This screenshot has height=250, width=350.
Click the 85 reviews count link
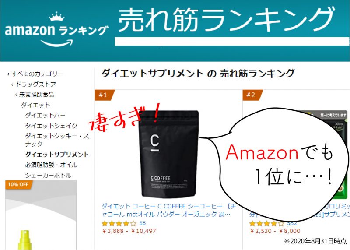143,223
